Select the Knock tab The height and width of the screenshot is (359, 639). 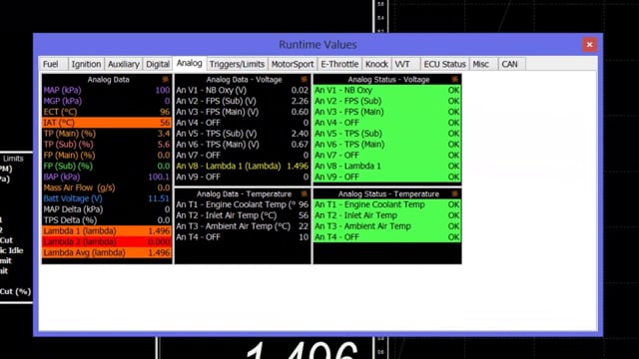point(376,64)
